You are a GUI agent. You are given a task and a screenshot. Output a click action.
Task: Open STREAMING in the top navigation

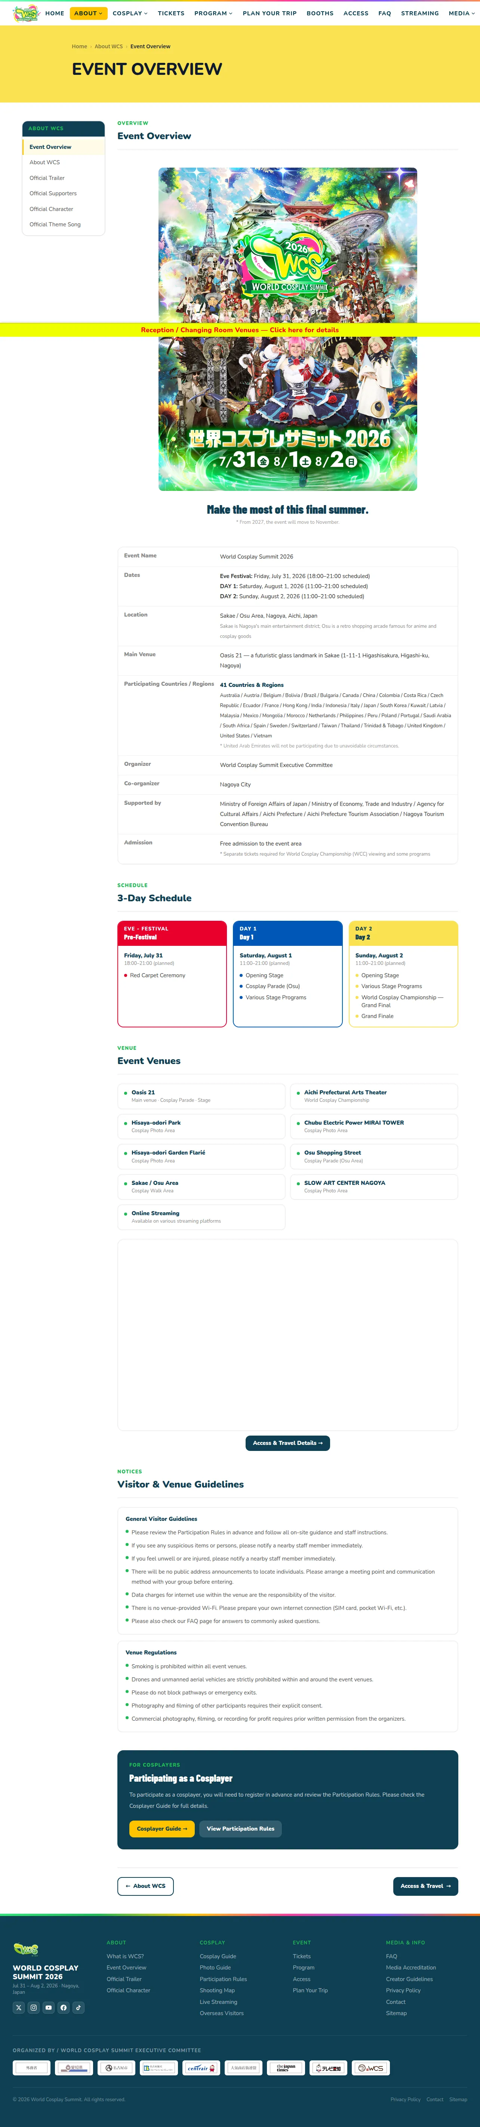coord(420,13)
